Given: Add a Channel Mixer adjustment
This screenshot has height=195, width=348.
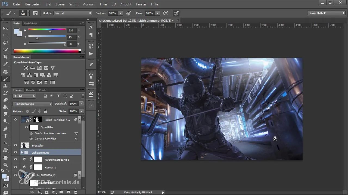Looking at the screenshot, I should pos(49,75).
